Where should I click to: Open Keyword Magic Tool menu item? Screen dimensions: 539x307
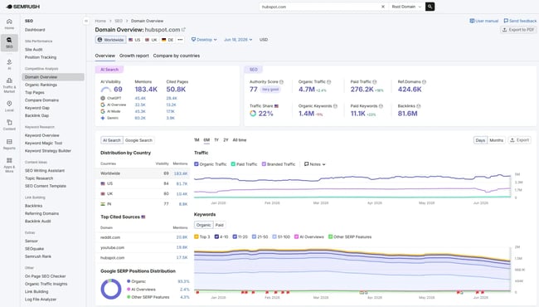tap(43, 143)
